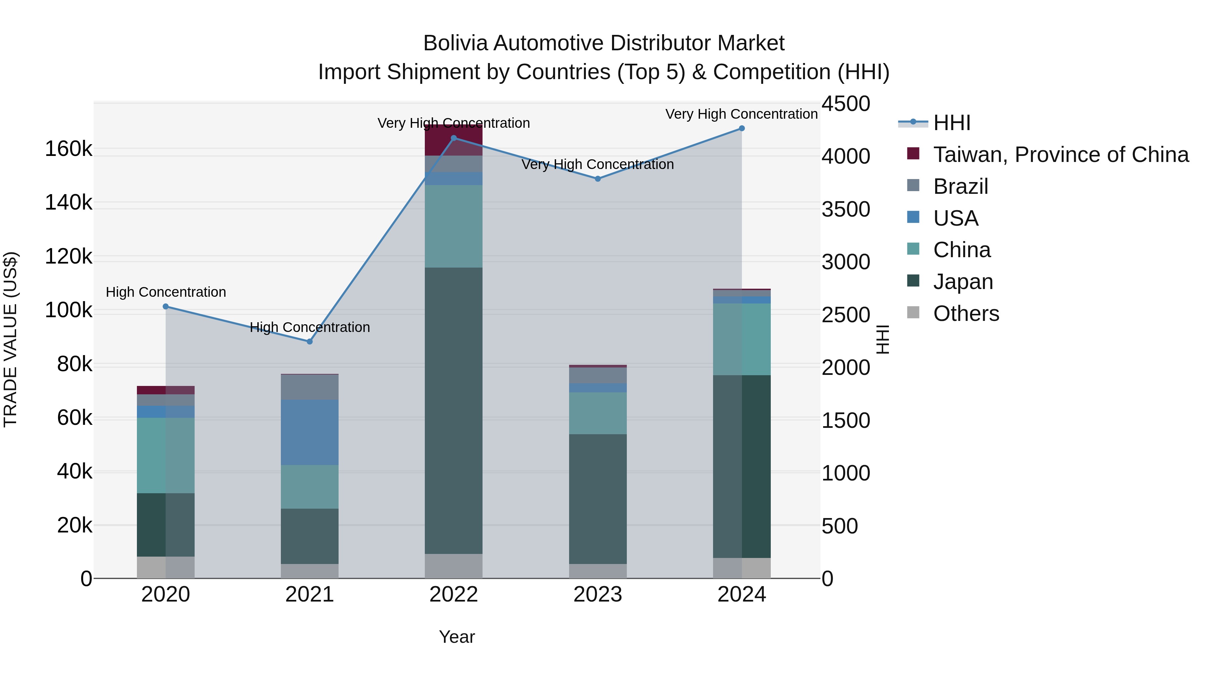The image size is (1208, 679).
Task: Click the 160k left axis tick label
Action: pos(68,149)
